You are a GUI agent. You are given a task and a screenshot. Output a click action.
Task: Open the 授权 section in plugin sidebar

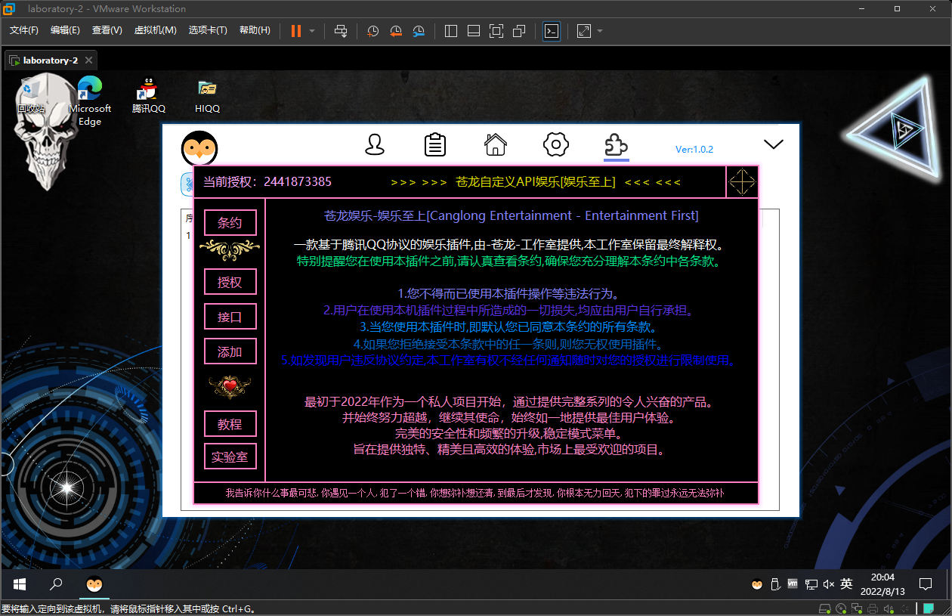[x=230, y=282]
